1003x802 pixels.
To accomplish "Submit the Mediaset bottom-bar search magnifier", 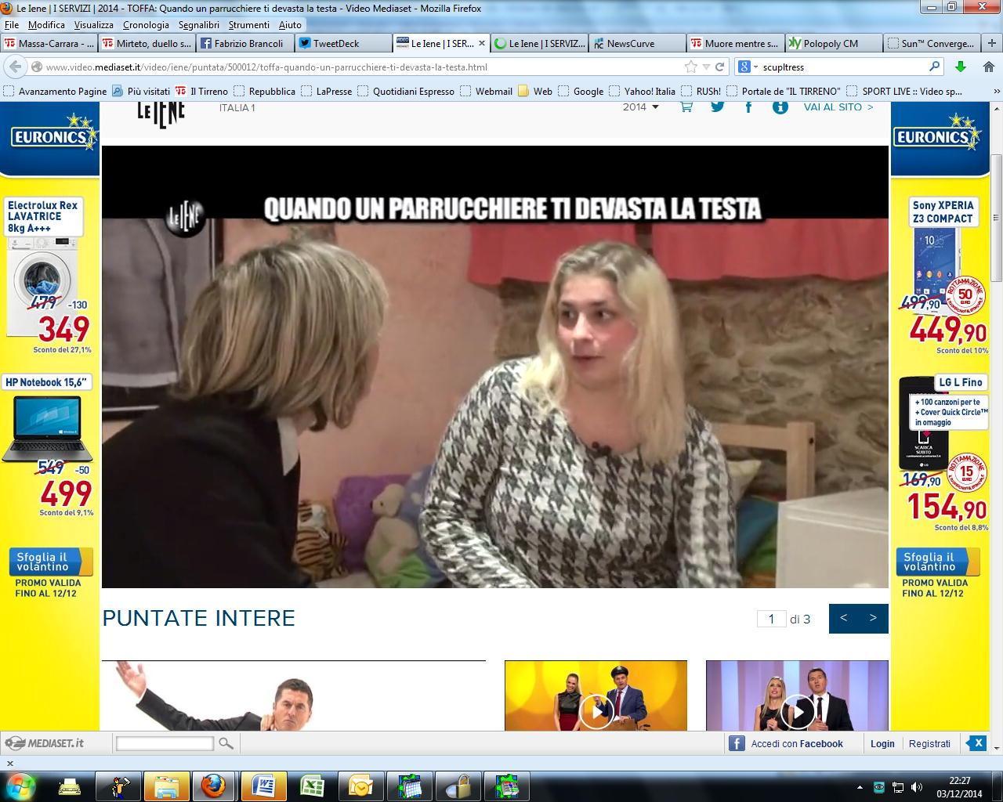I will click(x=226, y=743).
